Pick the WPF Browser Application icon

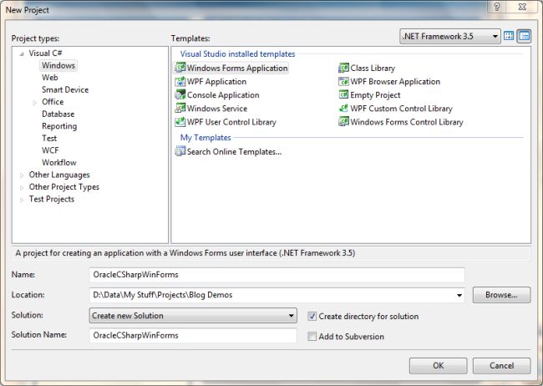[x=343, y=81]
